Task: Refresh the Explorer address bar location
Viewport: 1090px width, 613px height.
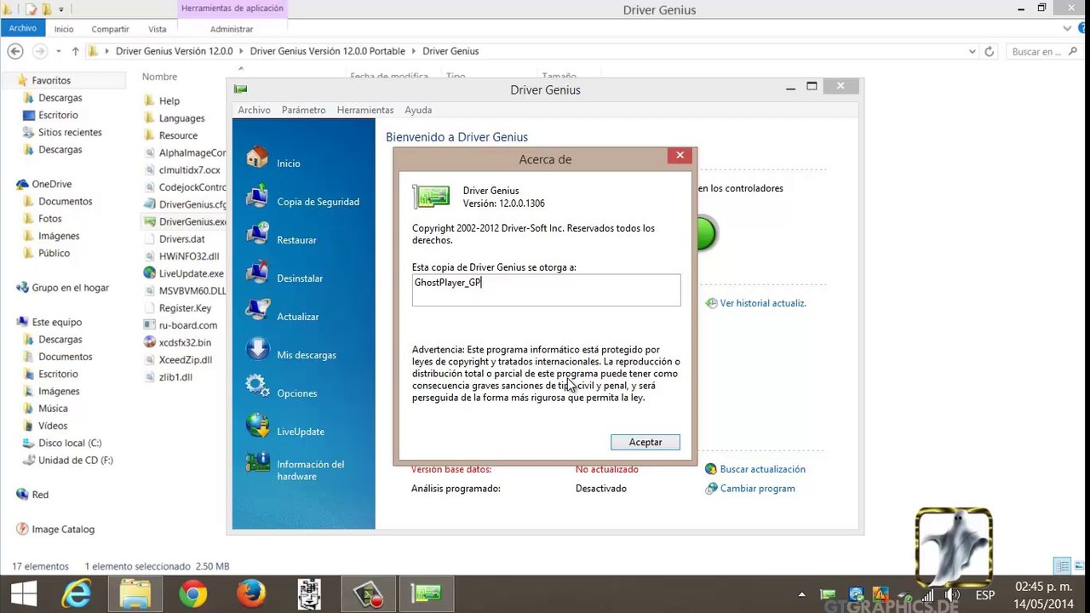Action: click(x=989, y=51)
